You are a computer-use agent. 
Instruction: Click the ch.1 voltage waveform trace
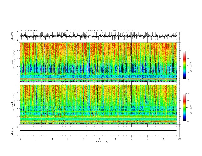click(98, 36)
